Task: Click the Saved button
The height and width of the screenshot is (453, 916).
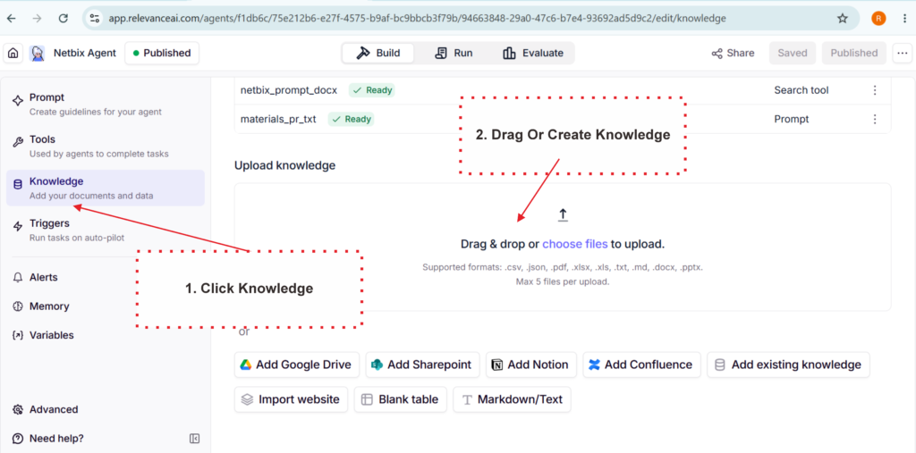Action: point(793,53)
